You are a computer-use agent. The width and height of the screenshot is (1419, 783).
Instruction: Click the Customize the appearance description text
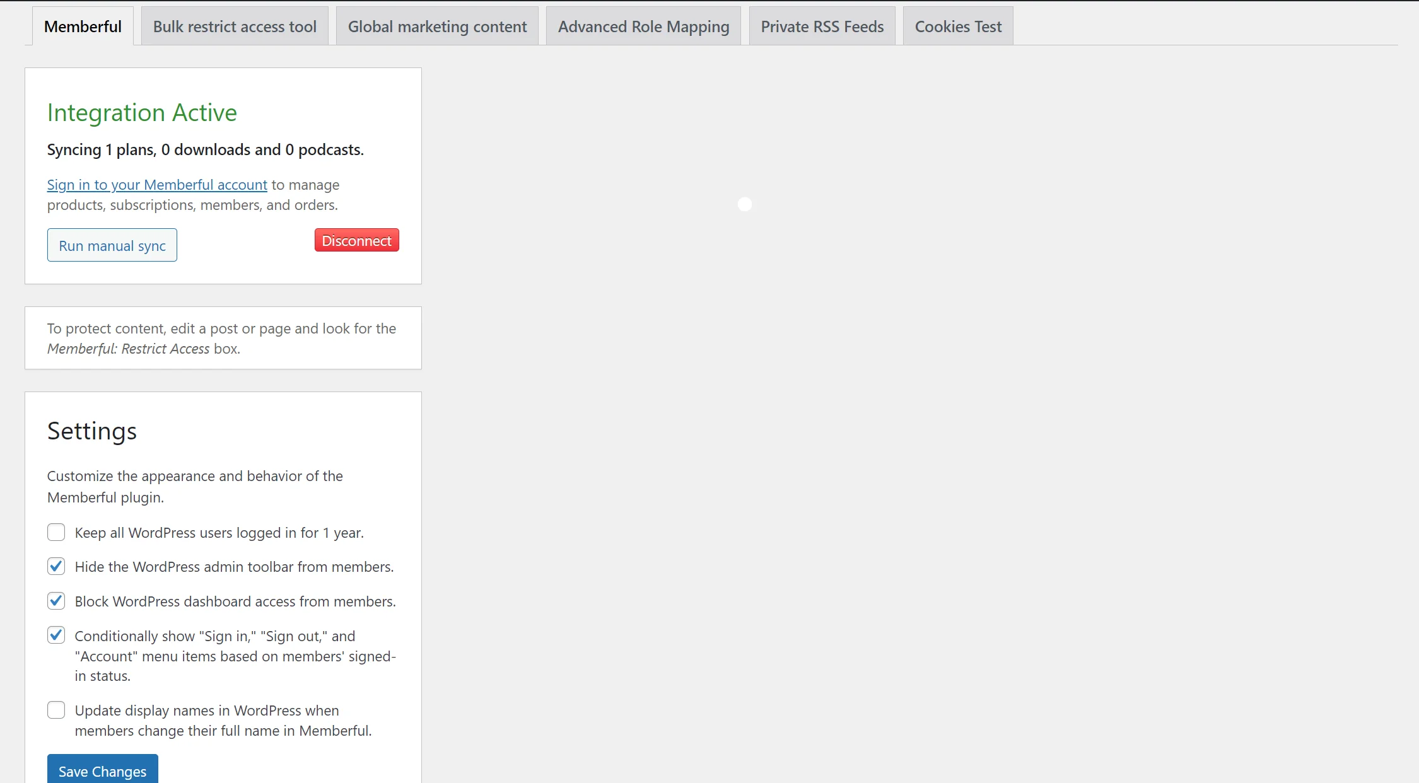(x=195, y=487)
